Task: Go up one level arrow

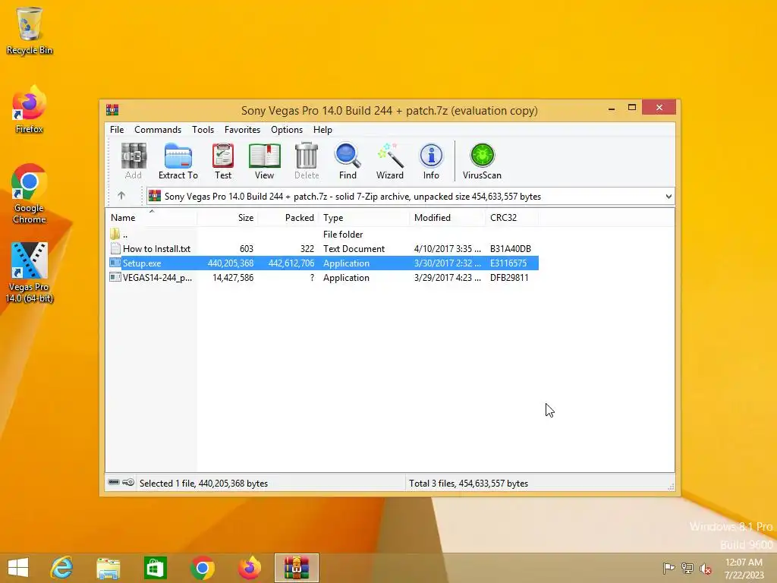Action: coord(121,196)
